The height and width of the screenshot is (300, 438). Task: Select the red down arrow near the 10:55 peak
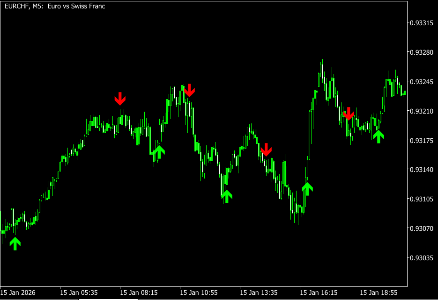click(x=189, y=90)
